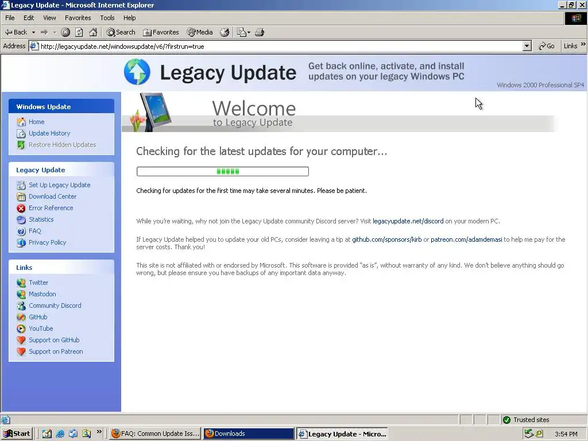Click the Privacy Policy info icon

click(x=21, y=243)
